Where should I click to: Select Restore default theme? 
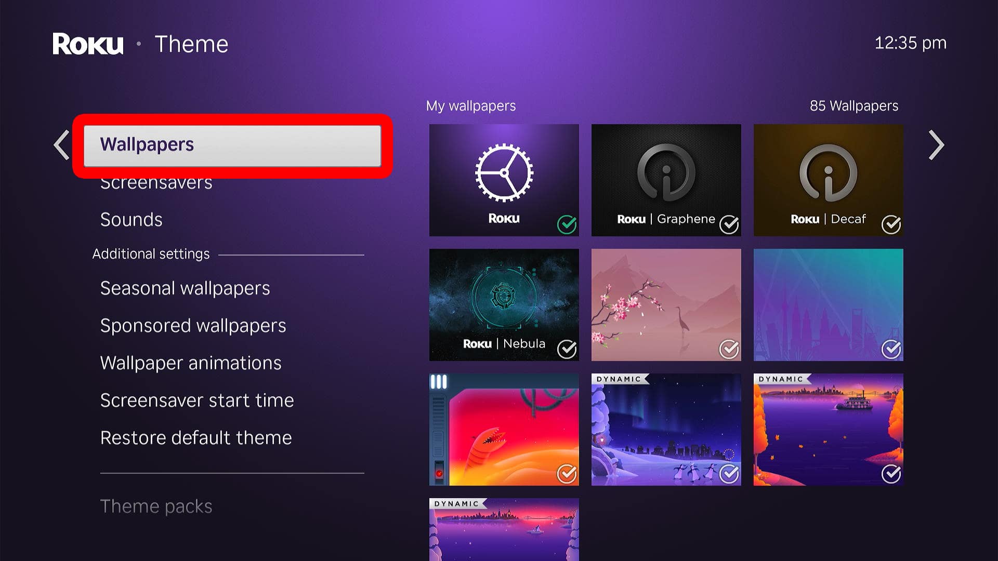pos(196,437)
